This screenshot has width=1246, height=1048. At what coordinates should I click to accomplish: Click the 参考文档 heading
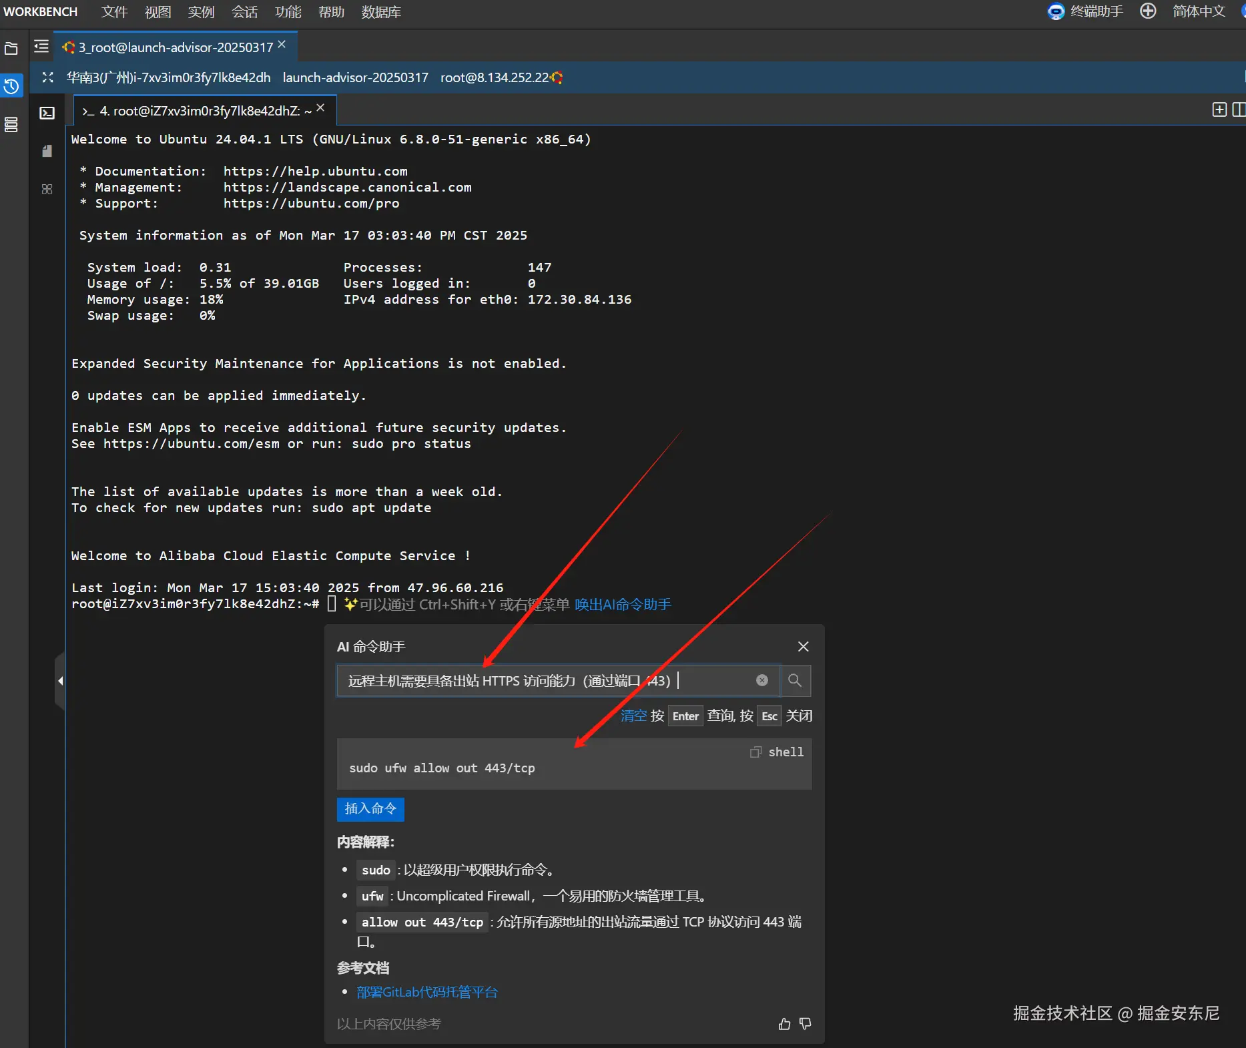point(363,968)
